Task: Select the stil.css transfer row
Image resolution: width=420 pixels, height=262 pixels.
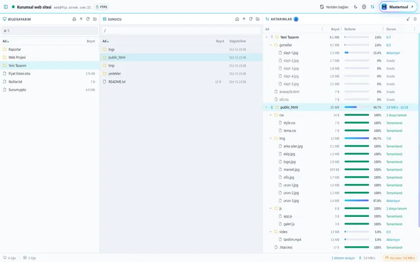Action: point(341,100)
